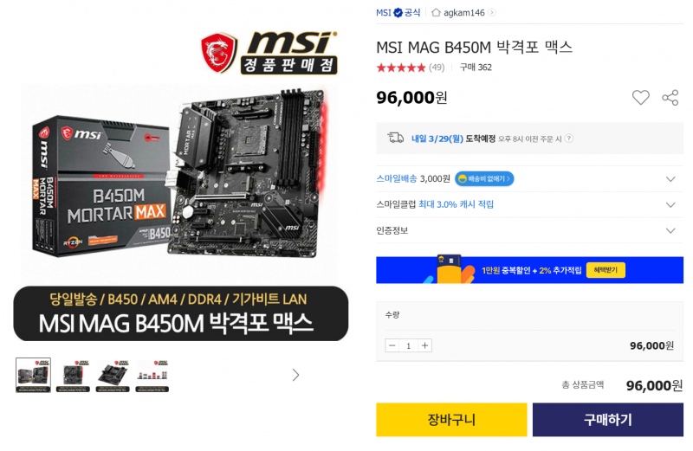Decrease quantity with the minus button

(392, 345)
